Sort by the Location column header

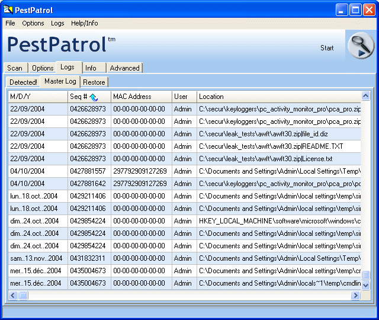279,97
